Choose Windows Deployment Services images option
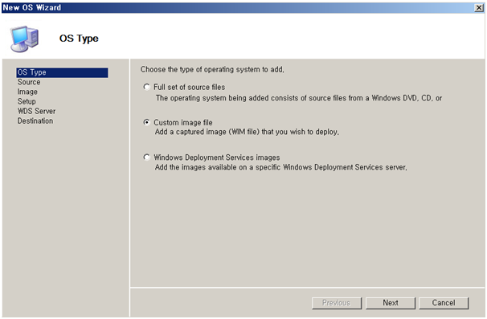Image resolution: width=487 pixels, height=319 pixels. click(x=146, y=157)
